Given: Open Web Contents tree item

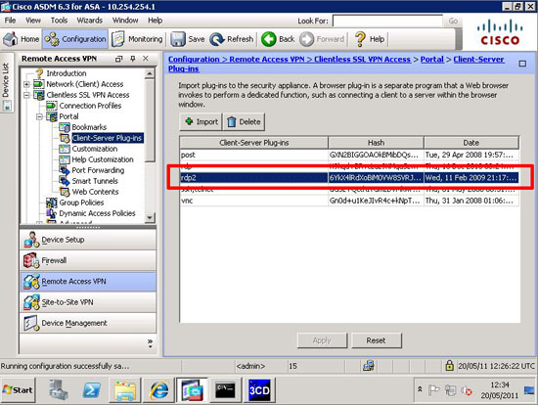Looking at the screenshot, I should [x=95, y=192].
